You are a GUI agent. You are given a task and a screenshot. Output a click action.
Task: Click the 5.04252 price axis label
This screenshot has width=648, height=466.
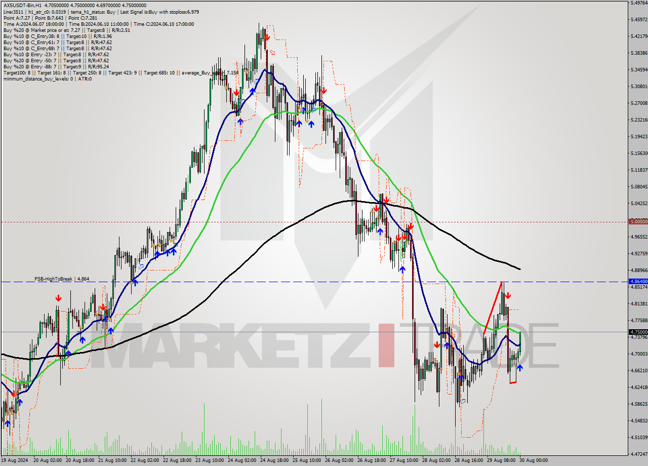pyautogui.click(x=638, y=203)
